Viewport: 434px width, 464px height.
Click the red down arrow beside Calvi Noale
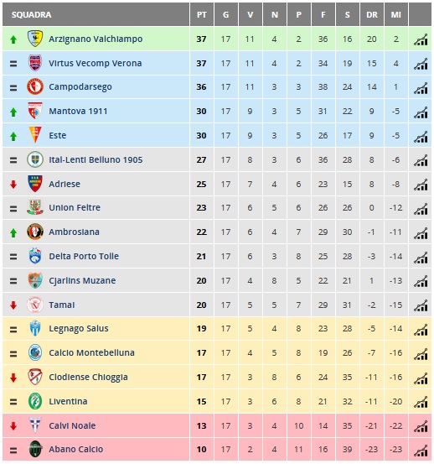click(x=13, y=426)
